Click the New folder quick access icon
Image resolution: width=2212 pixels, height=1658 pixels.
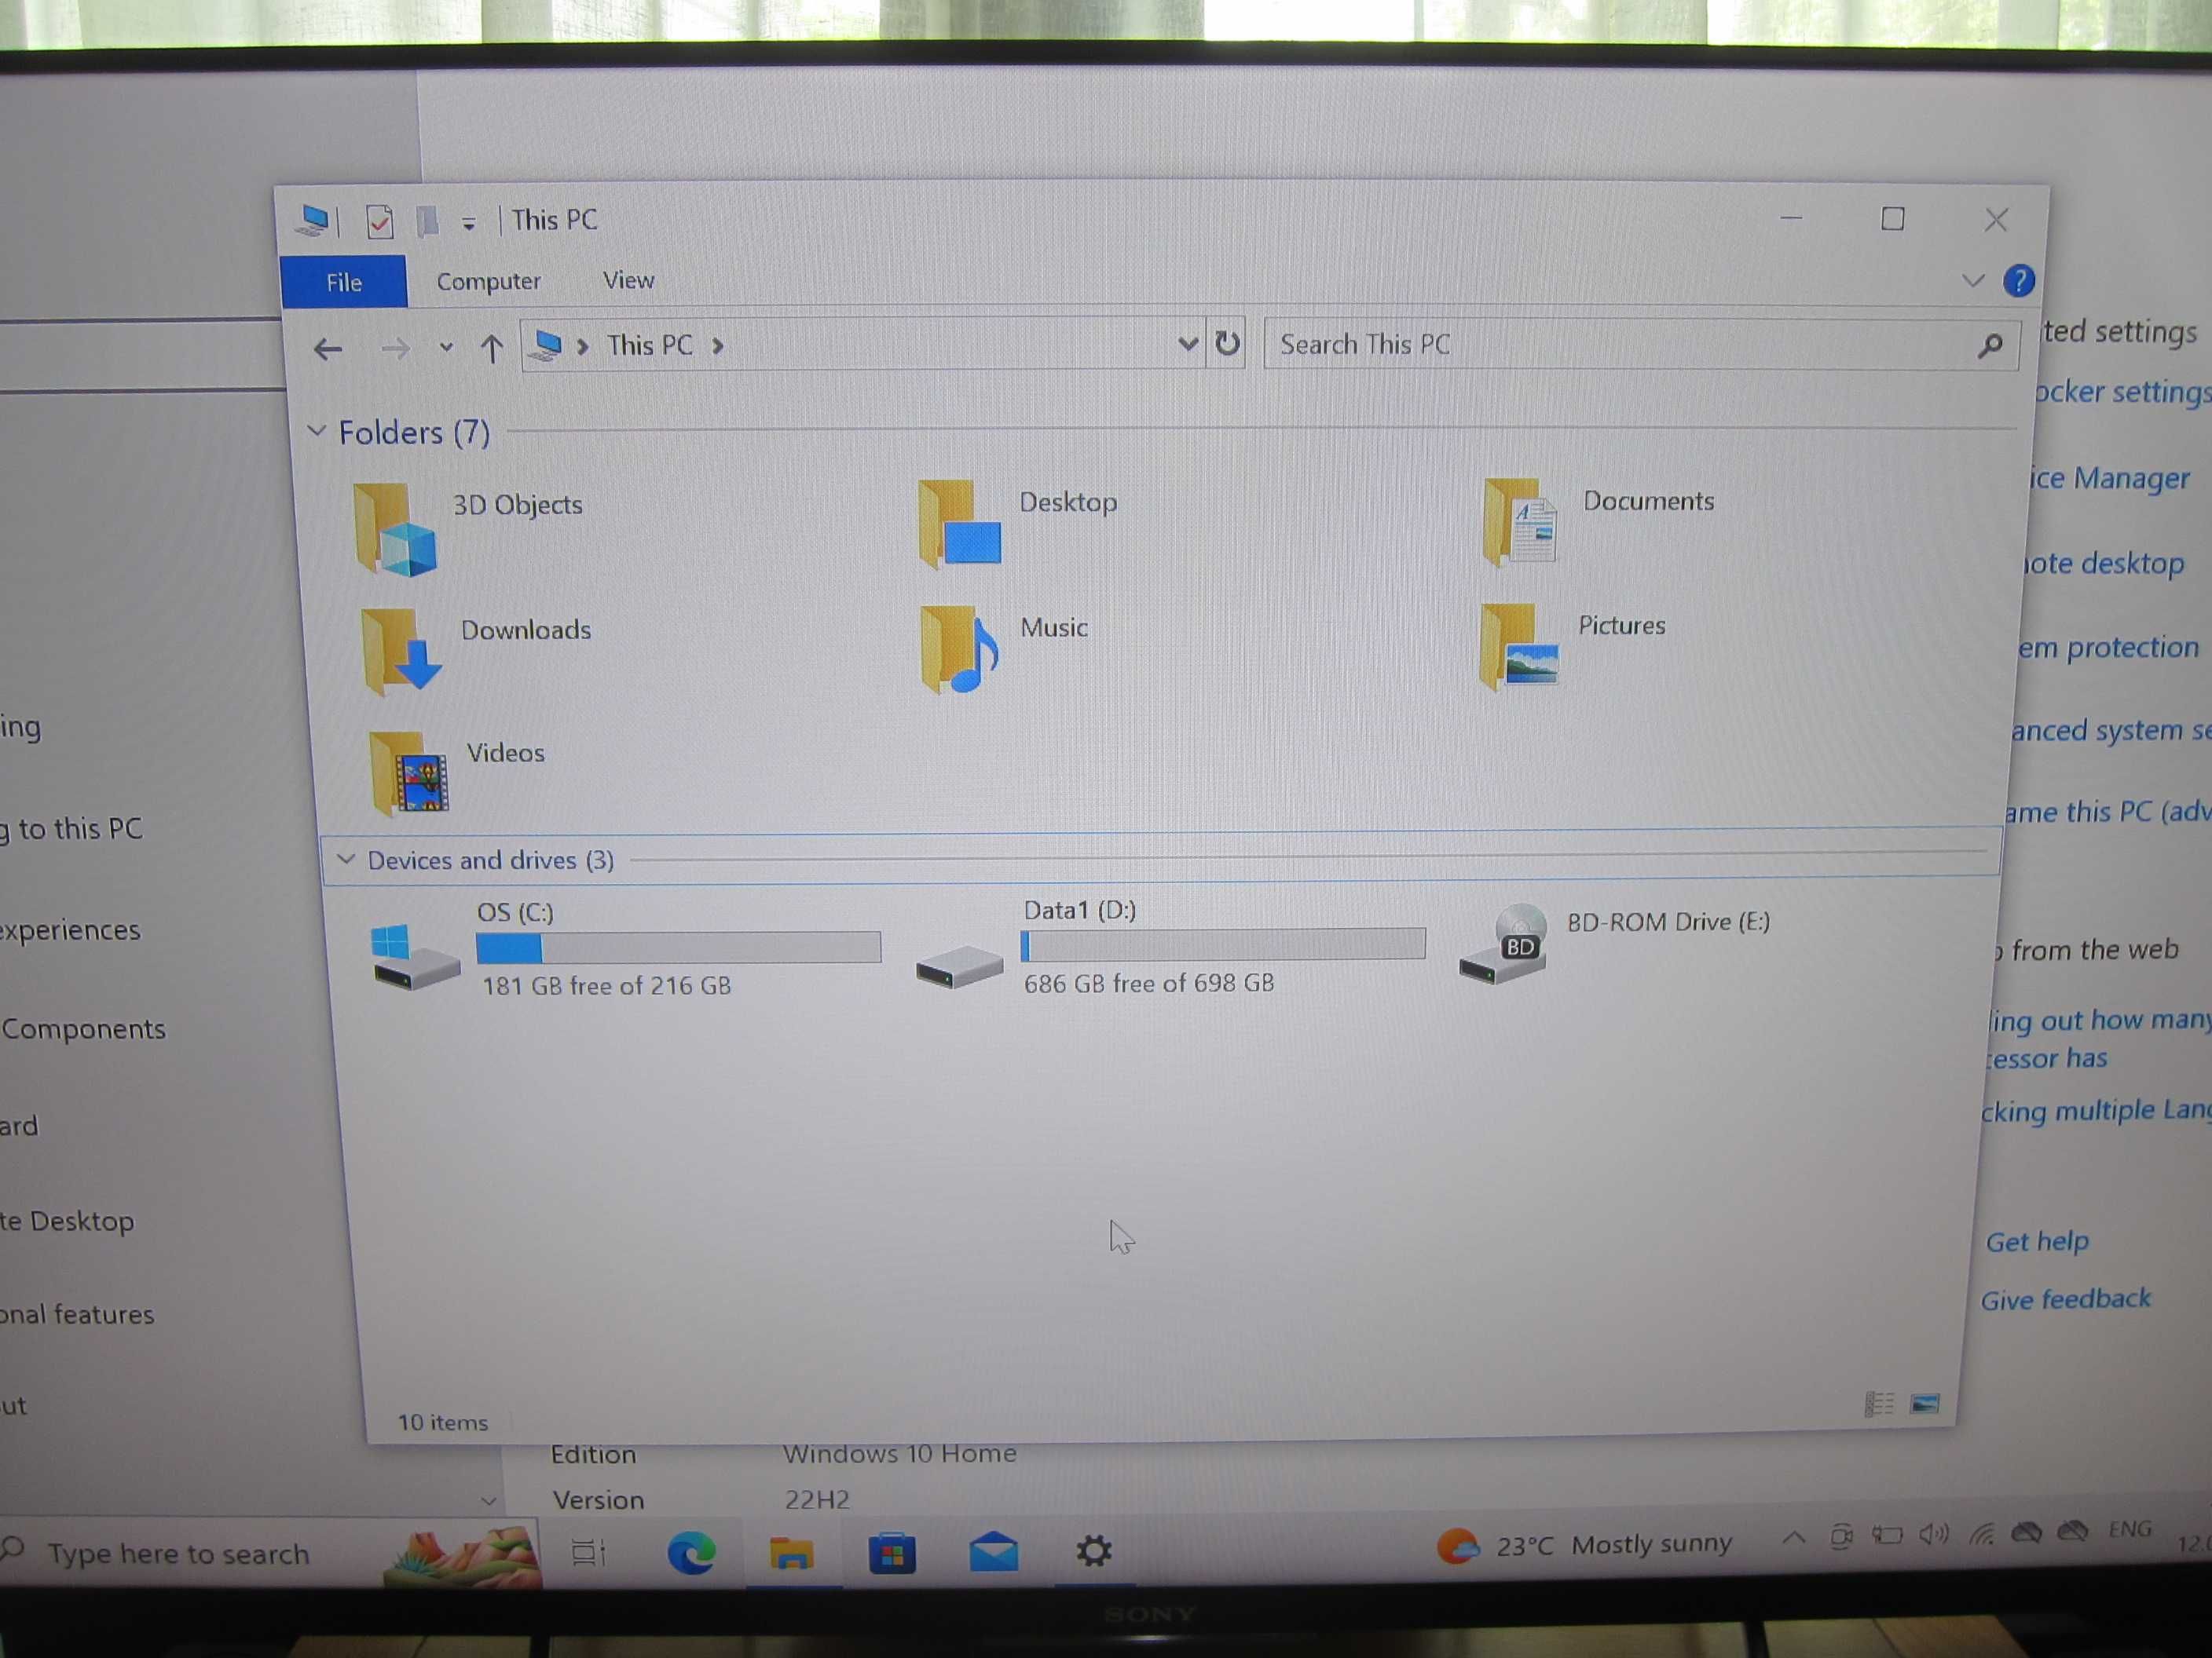click(x=427, y=221)
